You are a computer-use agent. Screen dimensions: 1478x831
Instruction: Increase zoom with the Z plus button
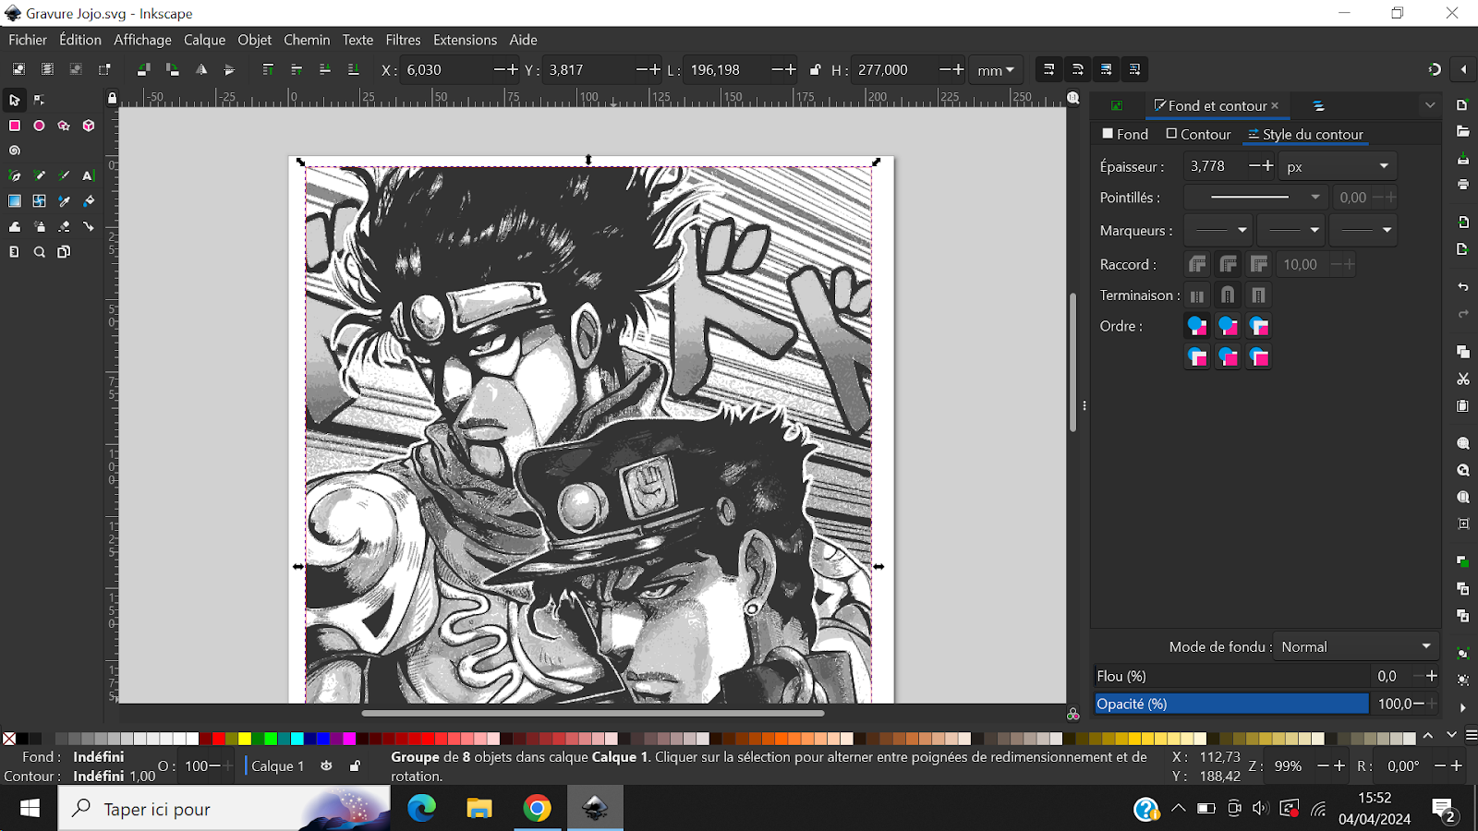point(1339,765)
